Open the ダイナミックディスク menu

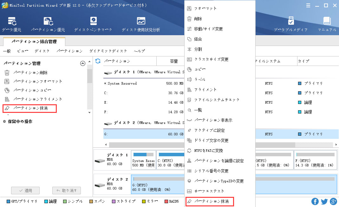tap(108, 51)
